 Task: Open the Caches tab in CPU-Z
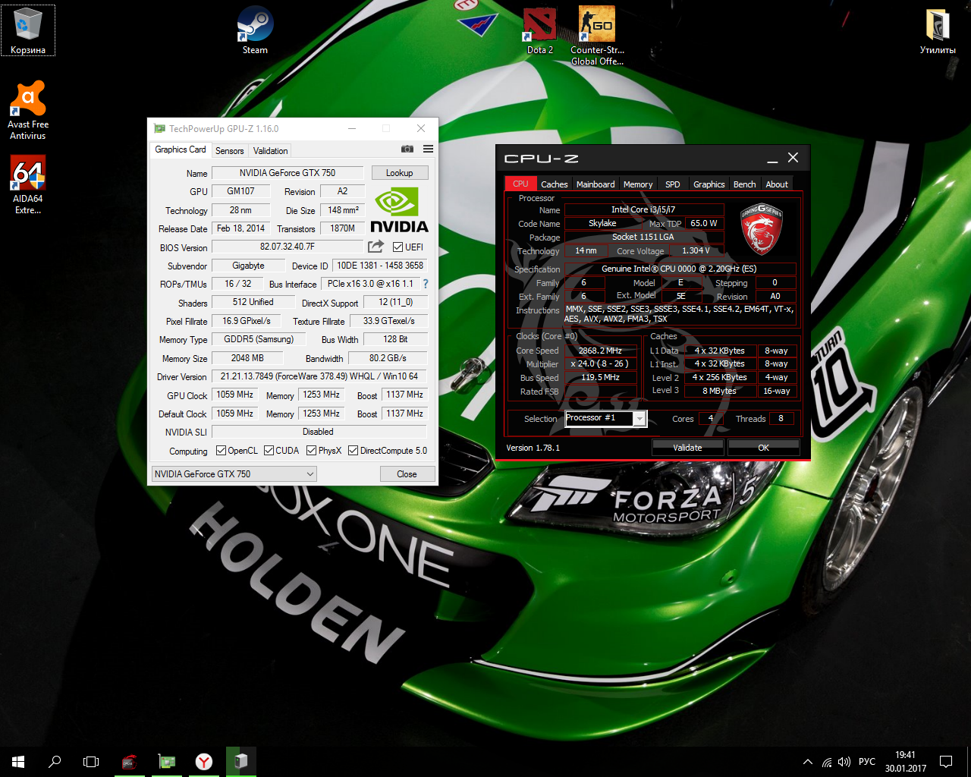(555, 184)
